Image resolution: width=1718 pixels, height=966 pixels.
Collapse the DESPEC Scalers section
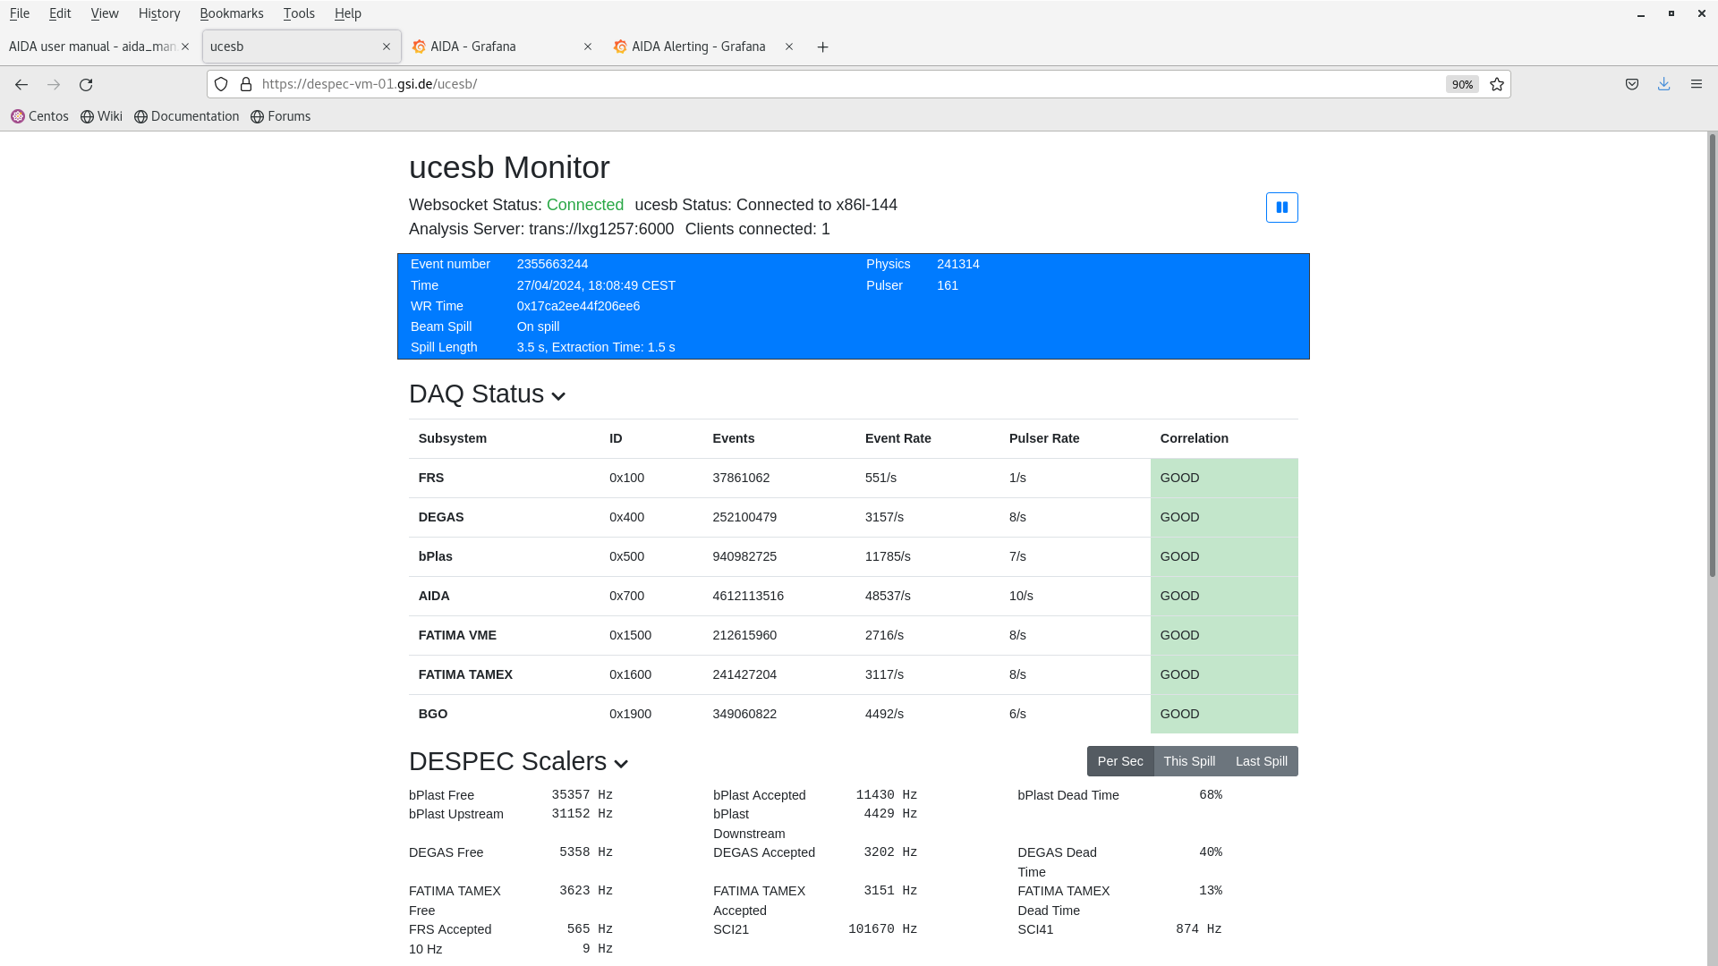[x=621, y=764]
